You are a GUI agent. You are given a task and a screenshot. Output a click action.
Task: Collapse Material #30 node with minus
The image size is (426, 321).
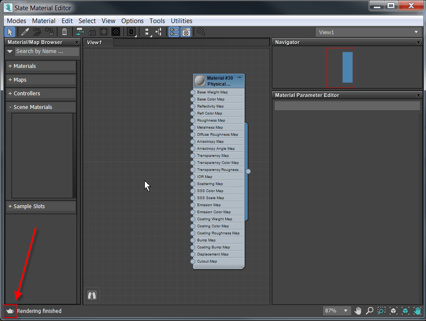(x=240, y=77)
